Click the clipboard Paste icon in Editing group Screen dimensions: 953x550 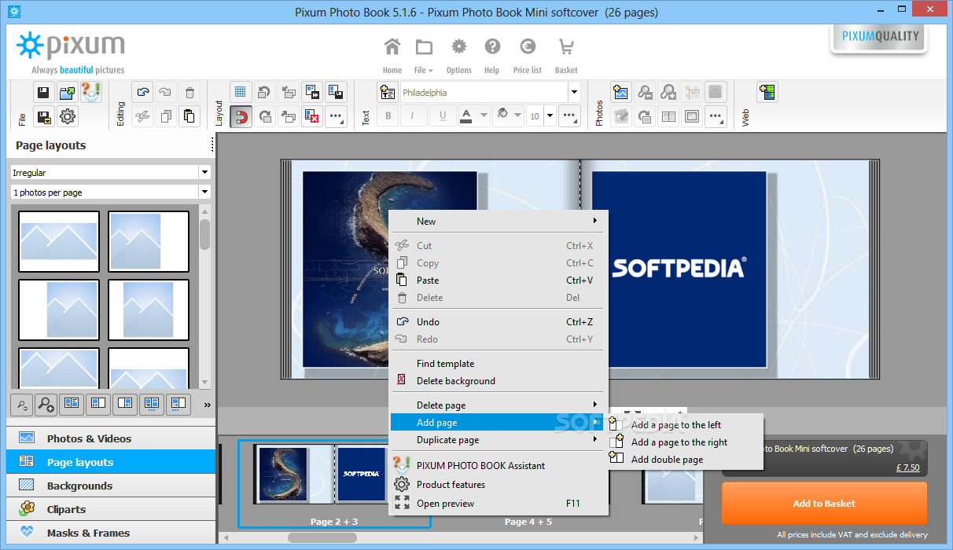point(189,116)
